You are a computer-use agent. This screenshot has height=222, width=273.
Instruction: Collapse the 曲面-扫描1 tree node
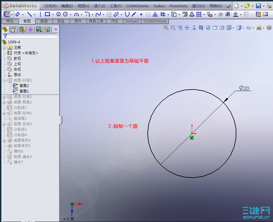pyautogui.click(x=4, y=81)
